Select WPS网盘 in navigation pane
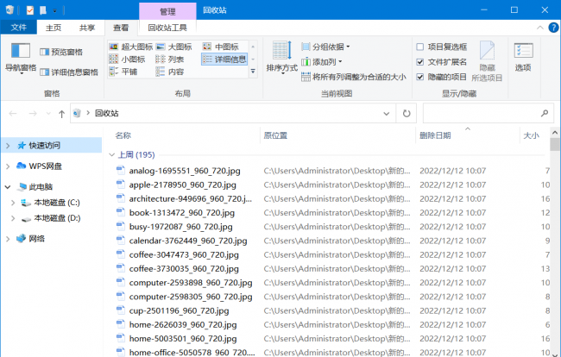 (x=46, y=166)
